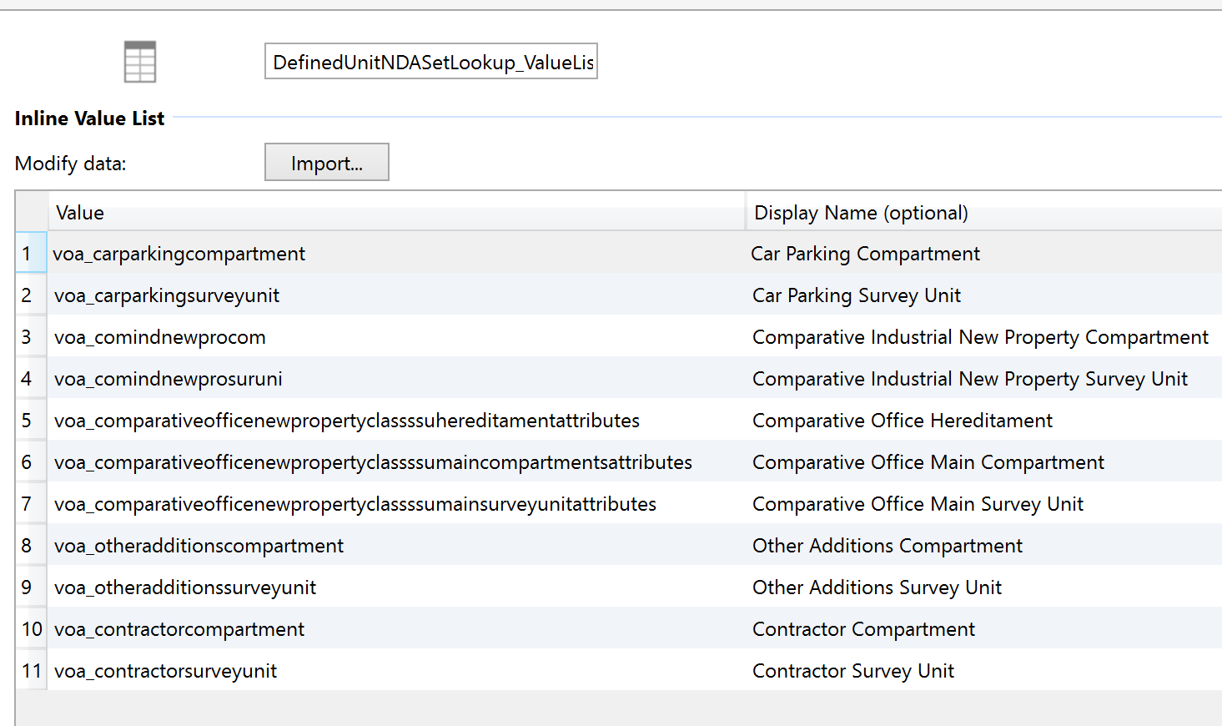This screenshot has height=726, width=1222.
Task: Click the Car Parking Compartment display name cell
Action: click(866, 253)
